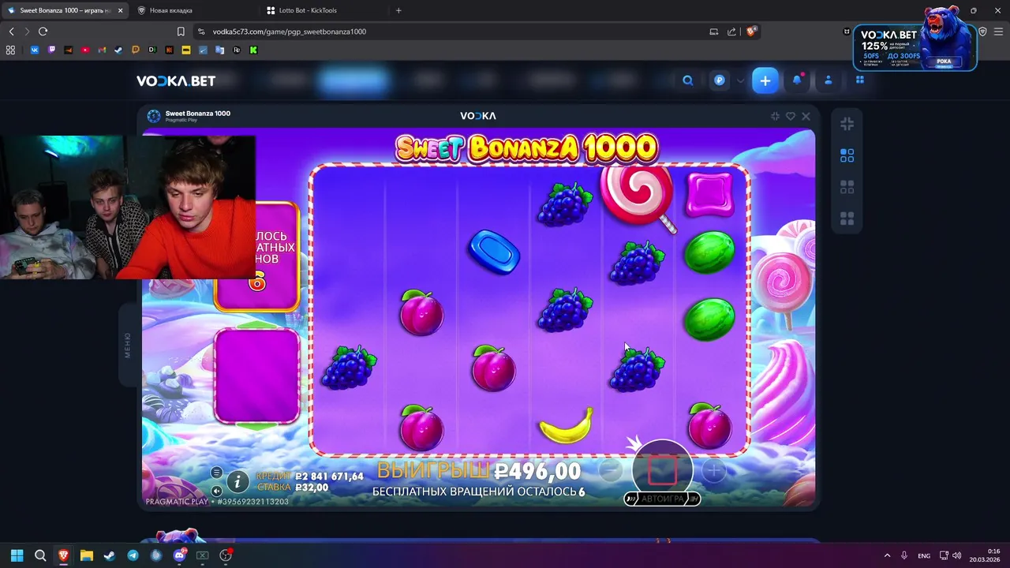Open the browser hamburger menu
This screenshot has width=1010, height=568.
tap(998, 32)
